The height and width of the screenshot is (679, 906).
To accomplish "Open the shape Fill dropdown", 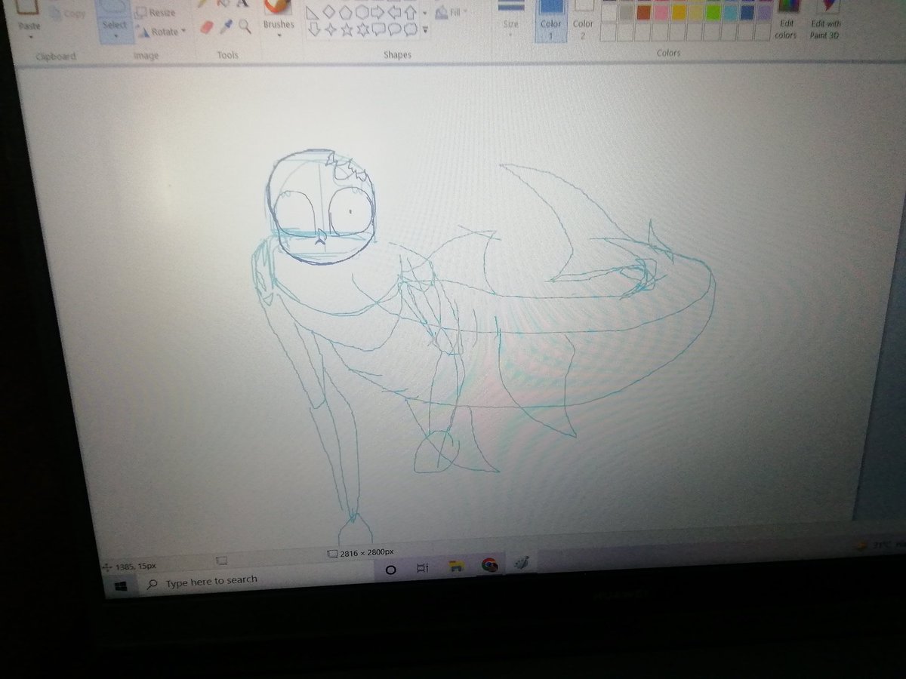I will (x=451, y=12).
